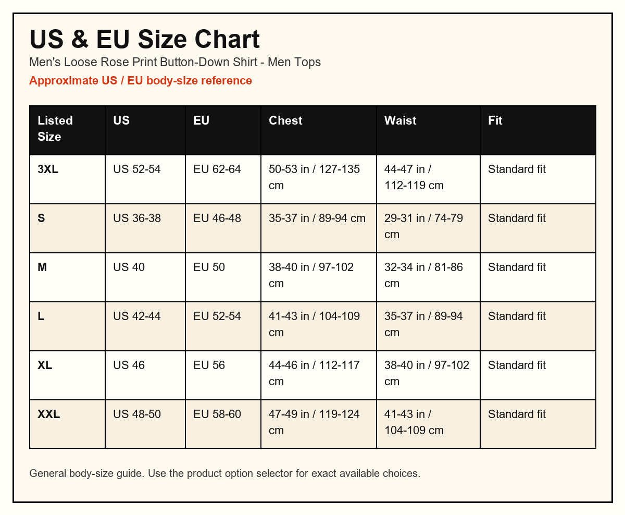Select the Listed Size column header
The height and width of the screenshot is (515, 625).
coord(68,130)
